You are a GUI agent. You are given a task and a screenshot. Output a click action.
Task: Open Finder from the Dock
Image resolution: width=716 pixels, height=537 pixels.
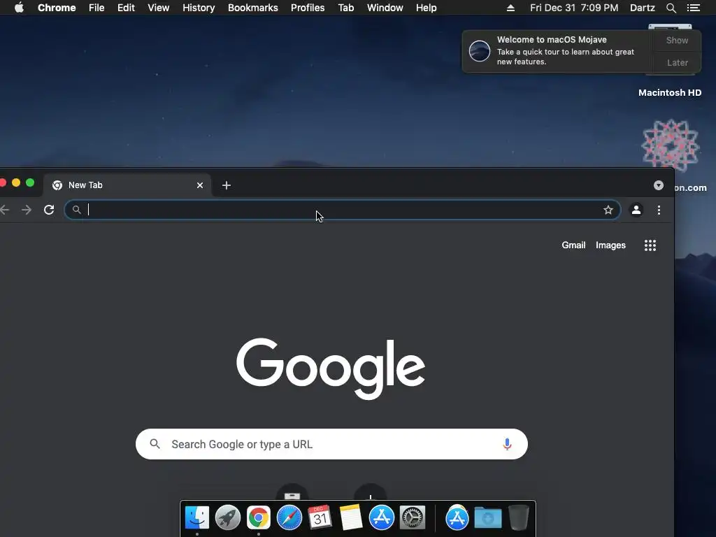(x=196, y=517)
